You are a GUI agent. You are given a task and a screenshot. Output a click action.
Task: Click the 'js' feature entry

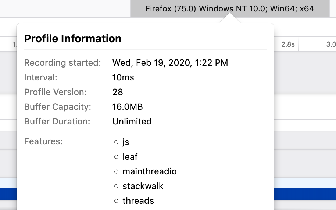click(126, 142)
